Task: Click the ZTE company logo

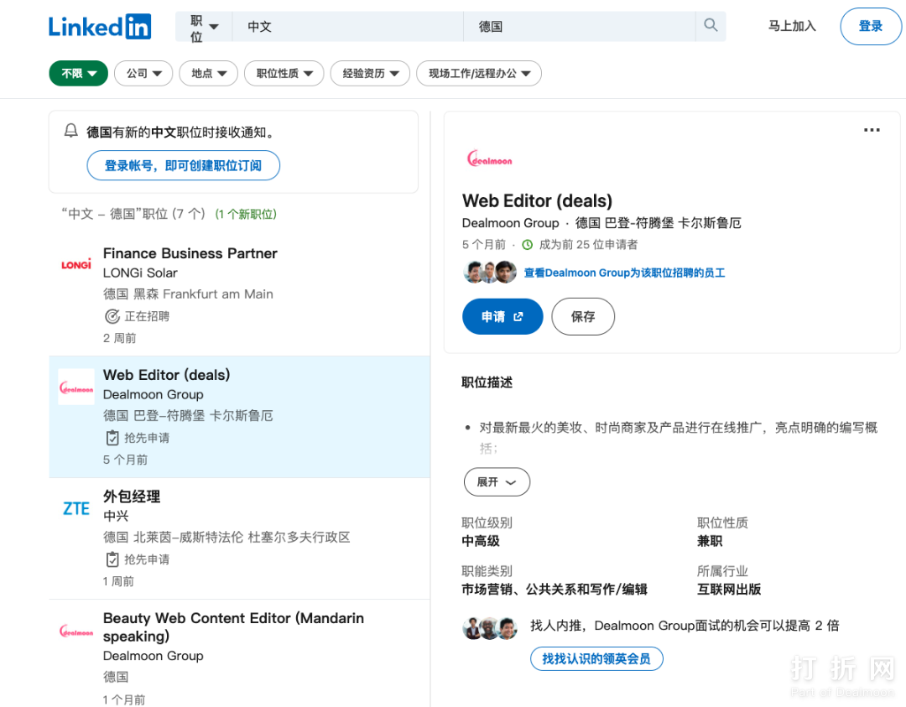Action: (x=76, y=508)
